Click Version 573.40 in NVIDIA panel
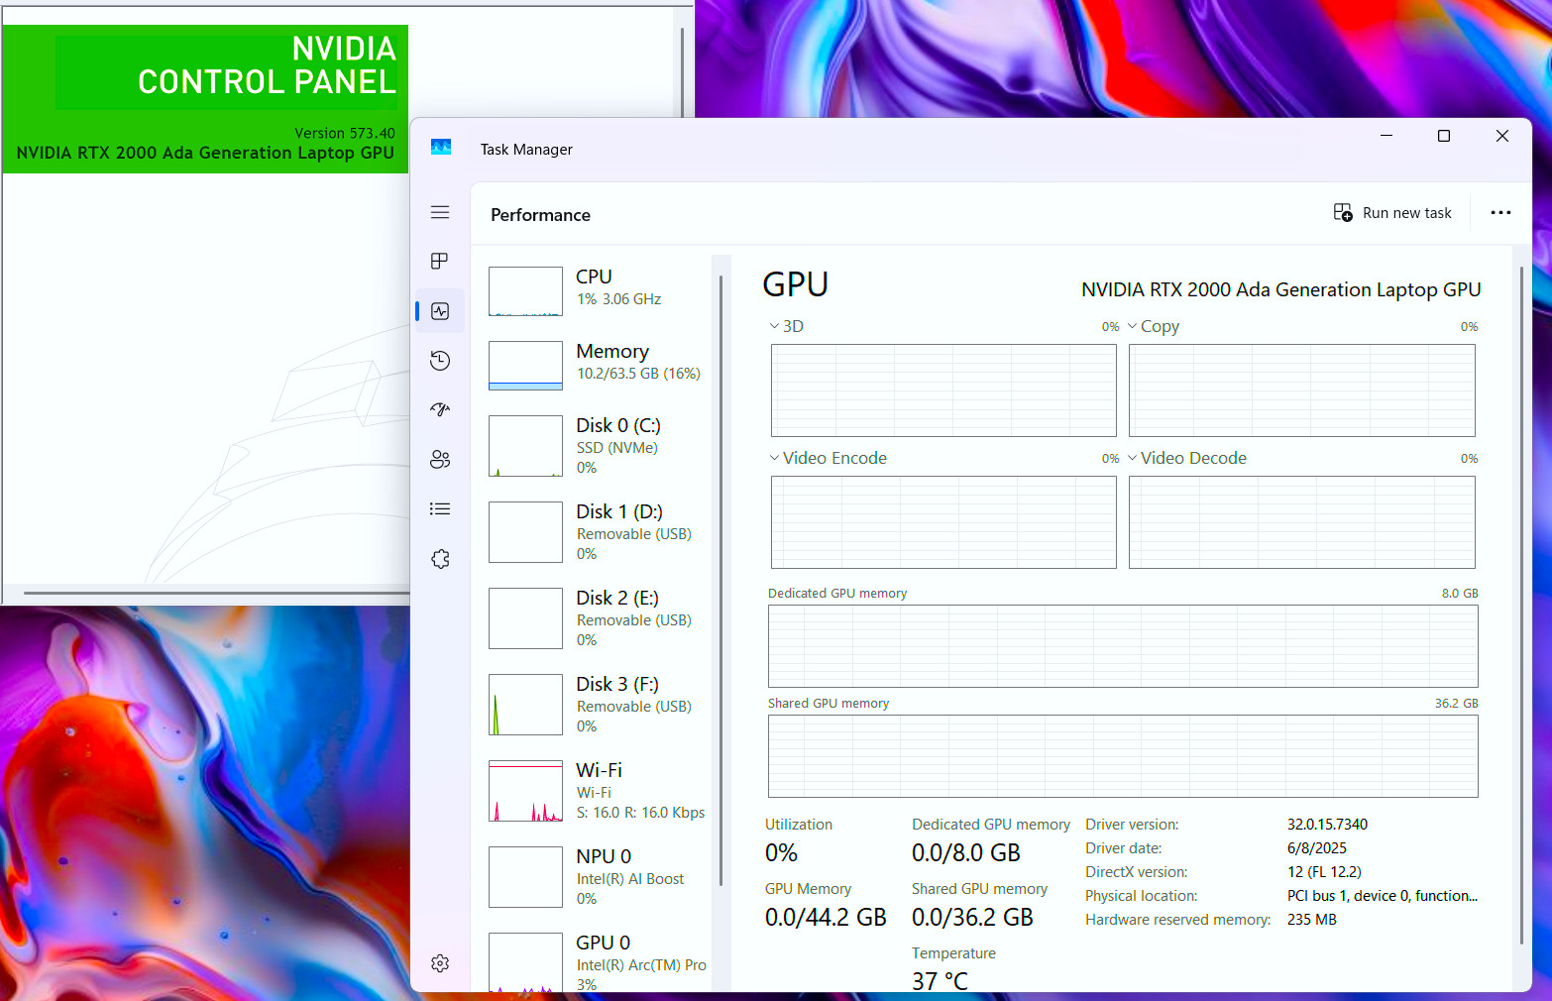This screenshot has width=1552, height=1001. tap(344, 133)
